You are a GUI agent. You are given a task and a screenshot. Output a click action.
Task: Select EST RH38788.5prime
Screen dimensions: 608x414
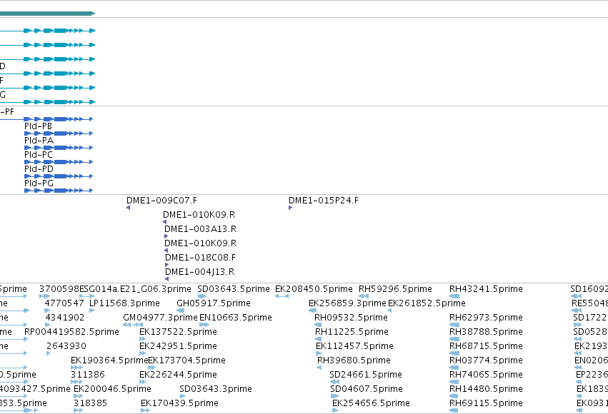click(x=486, y=332)
